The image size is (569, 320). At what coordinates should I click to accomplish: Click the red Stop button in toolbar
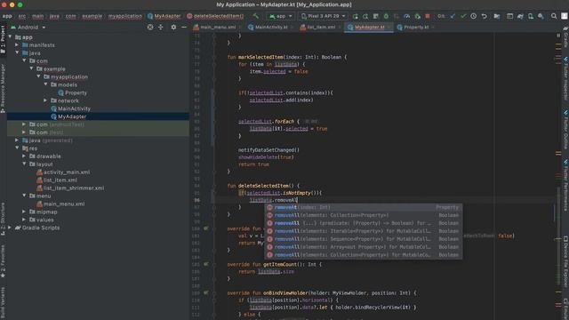[x=428, y=16]
